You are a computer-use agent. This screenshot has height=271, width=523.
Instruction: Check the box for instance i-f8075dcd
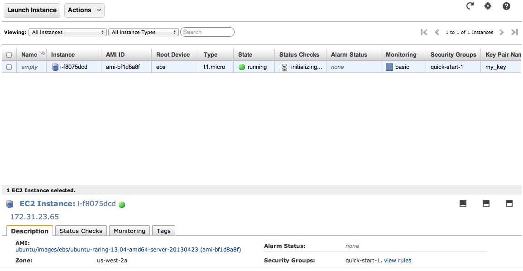click(9, 67)
